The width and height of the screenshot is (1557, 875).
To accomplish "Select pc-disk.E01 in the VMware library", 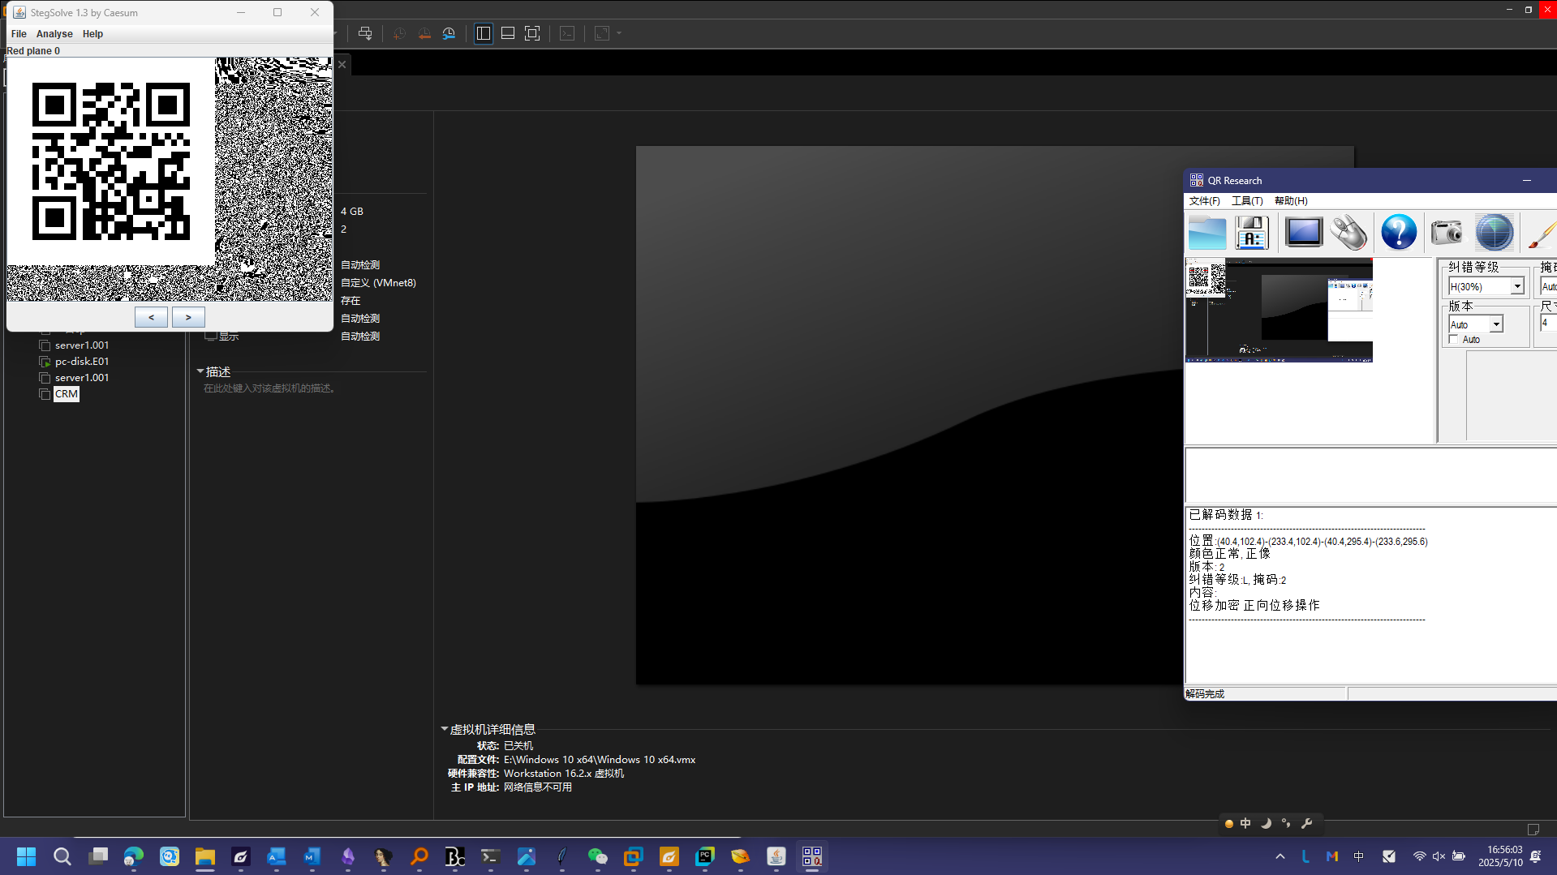I will click(x=82, y=362).
